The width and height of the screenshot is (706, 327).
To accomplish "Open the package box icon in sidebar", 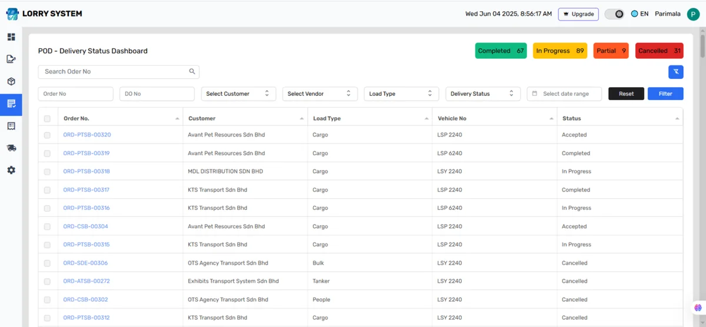I will click(11, 81).
